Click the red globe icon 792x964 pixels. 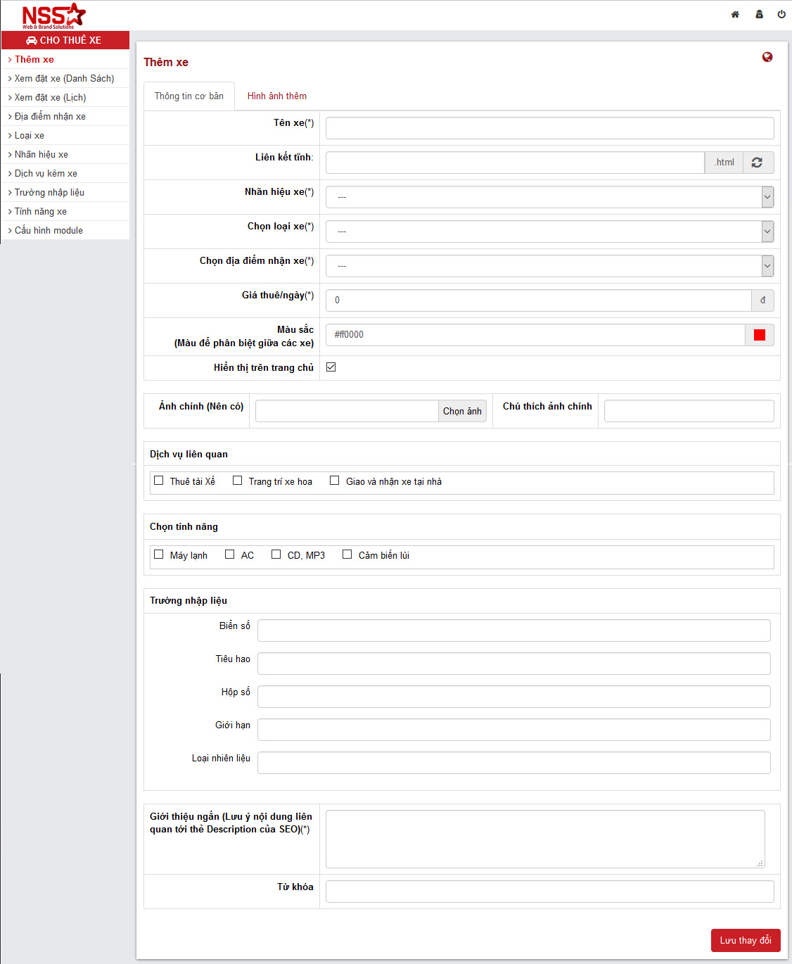(767, 57)
